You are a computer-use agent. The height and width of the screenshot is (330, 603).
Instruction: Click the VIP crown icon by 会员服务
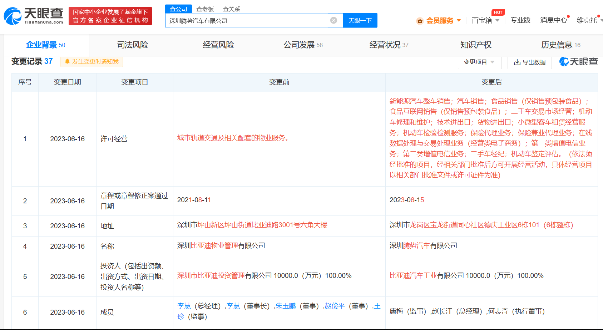[420, 21]
